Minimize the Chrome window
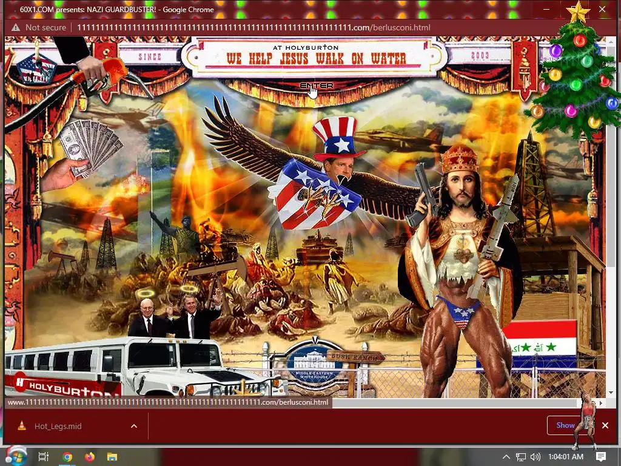The image size is (621, 466). (x=546, y=9)
